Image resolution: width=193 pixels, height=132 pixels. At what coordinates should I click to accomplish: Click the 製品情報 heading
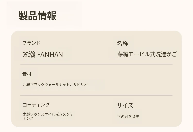[x=37, y=16]
